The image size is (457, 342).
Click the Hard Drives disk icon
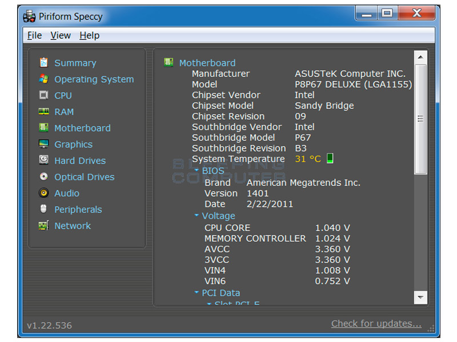44,160
